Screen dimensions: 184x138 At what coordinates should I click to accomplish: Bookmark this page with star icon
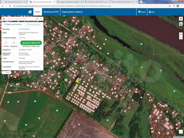point(169,6)
